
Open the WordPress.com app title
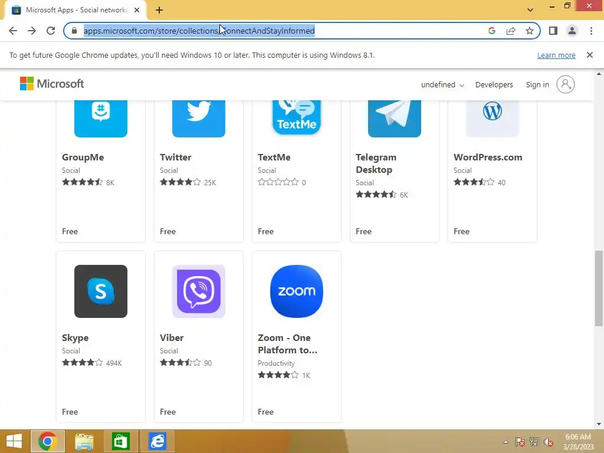click(488, 157)
